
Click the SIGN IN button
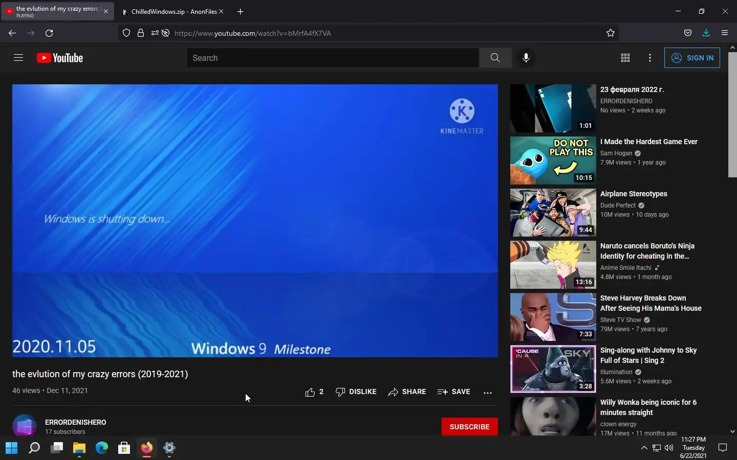tap(692, 58)
